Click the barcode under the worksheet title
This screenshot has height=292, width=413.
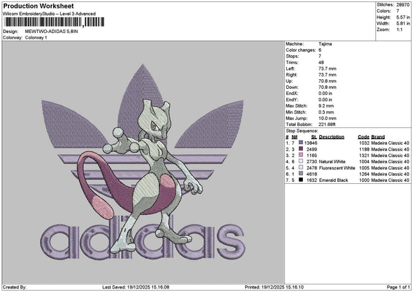[x=54, y=22]
